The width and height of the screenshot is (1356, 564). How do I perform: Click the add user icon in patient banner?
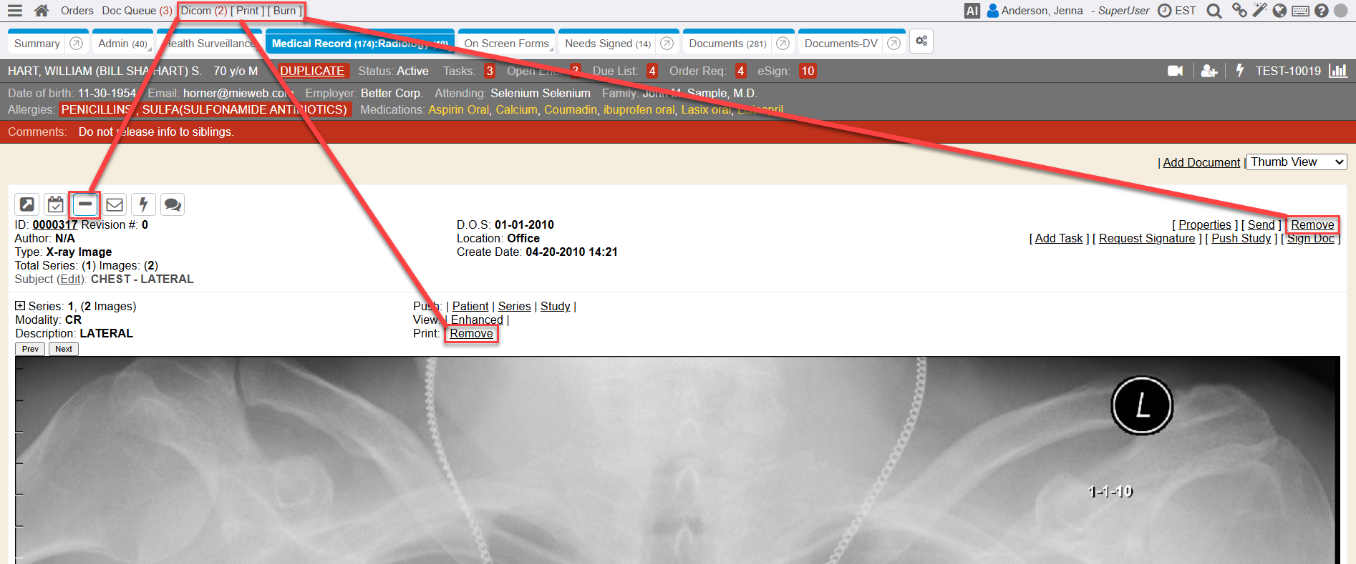click(1209, 71)
